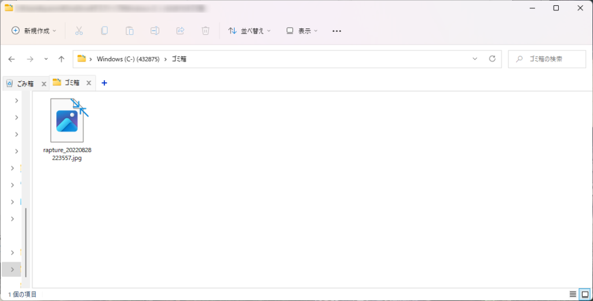Switch to large icons view
The image size is (593, 301).
pos(585,294)
